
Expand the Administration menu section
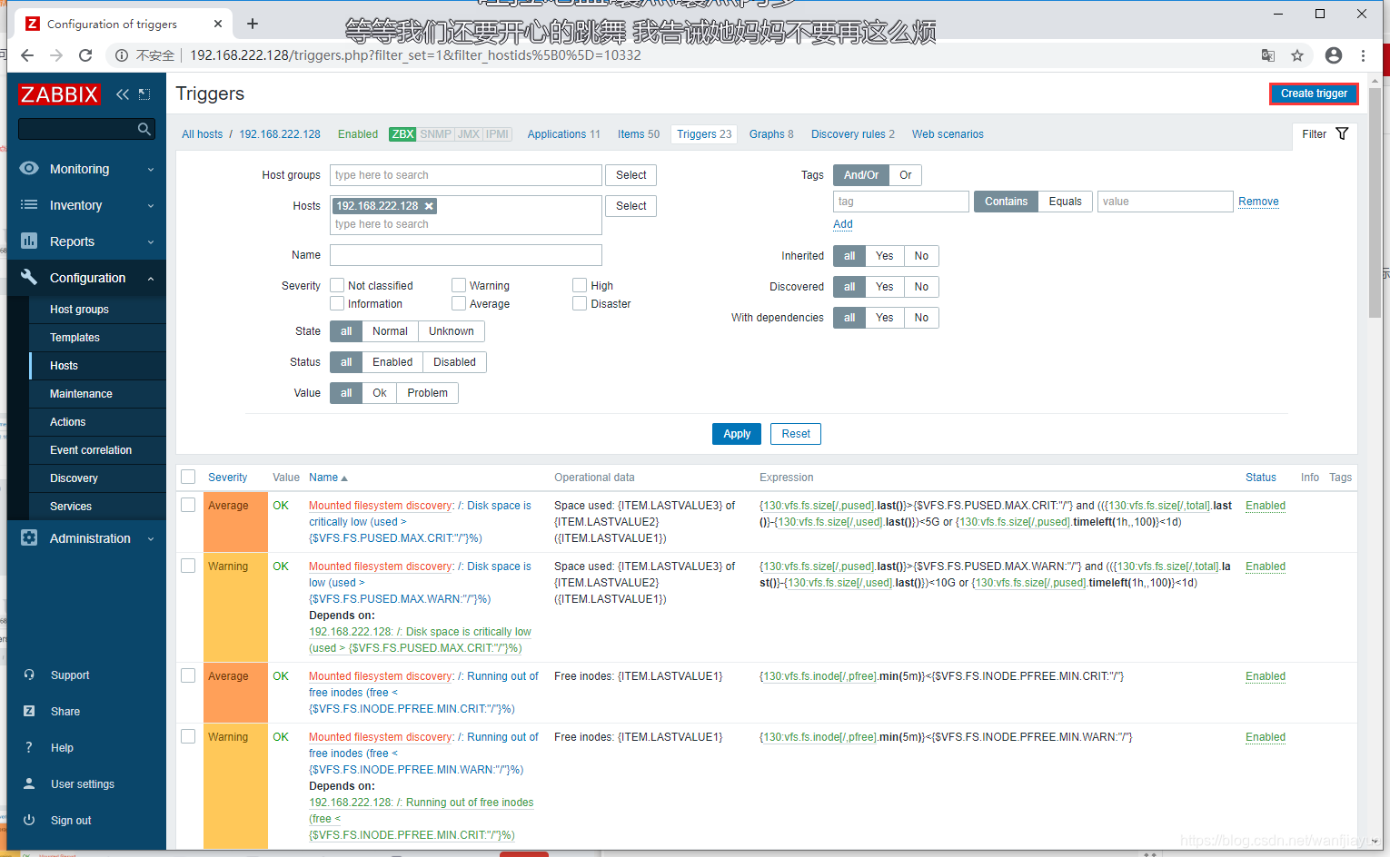pyautogui.click(x=151, y=539)
